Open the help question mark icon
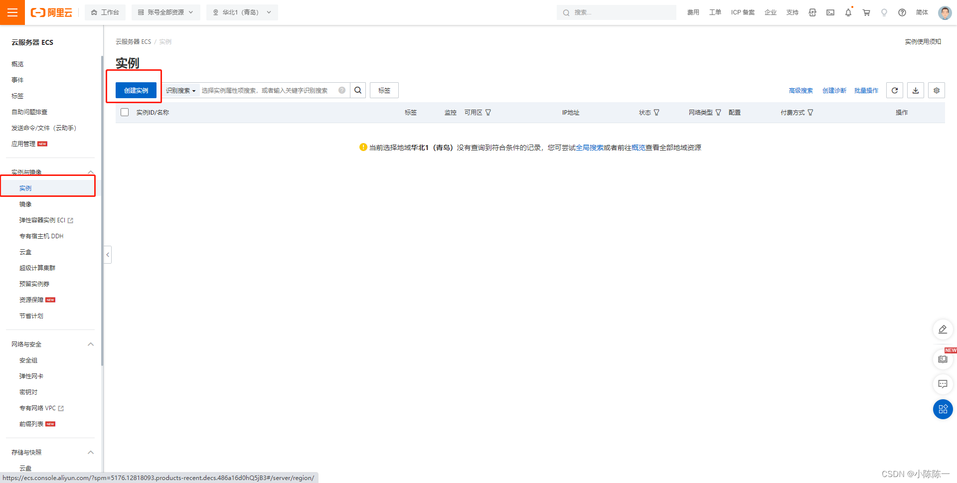Image resolution: width=957 pixels, height=483 pixels. pyautogui.click(x=902, y=12)
